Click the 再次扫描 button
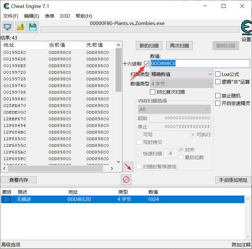Image resolution: width=252 pixels, height=249 pixels. click(x=180, y=46)
